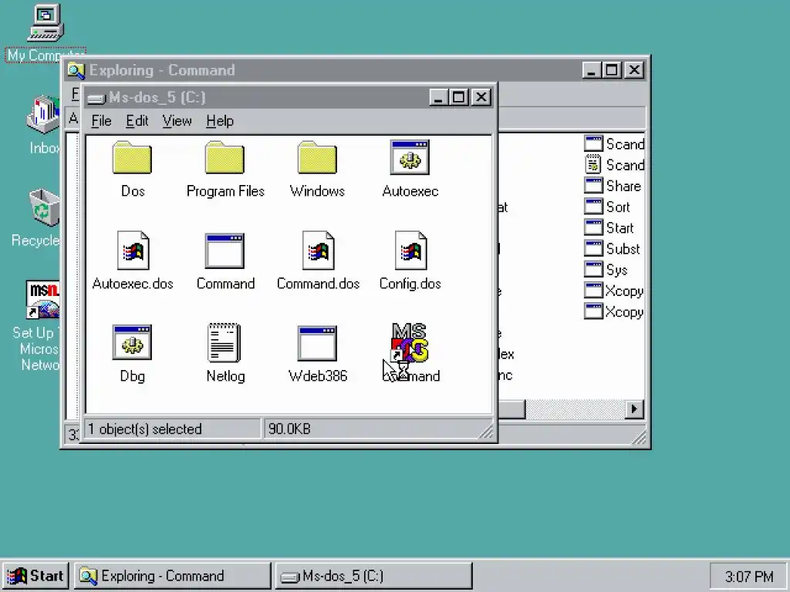Viewport: 790px width, 592px height.
Task: Select the Command.dos file icon
Action: pyautogui.click(x=318, y=251)
